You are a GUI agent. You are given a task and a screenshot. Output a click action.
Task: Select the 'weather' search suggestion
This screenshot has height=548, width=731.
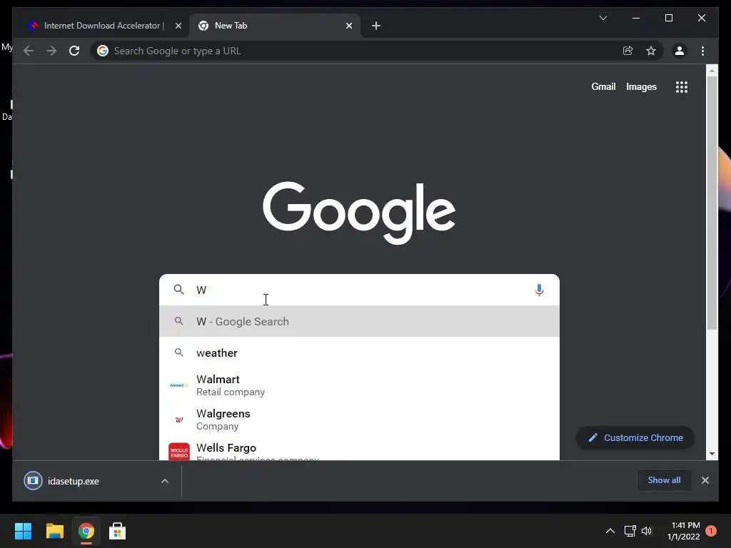(360, 352)
